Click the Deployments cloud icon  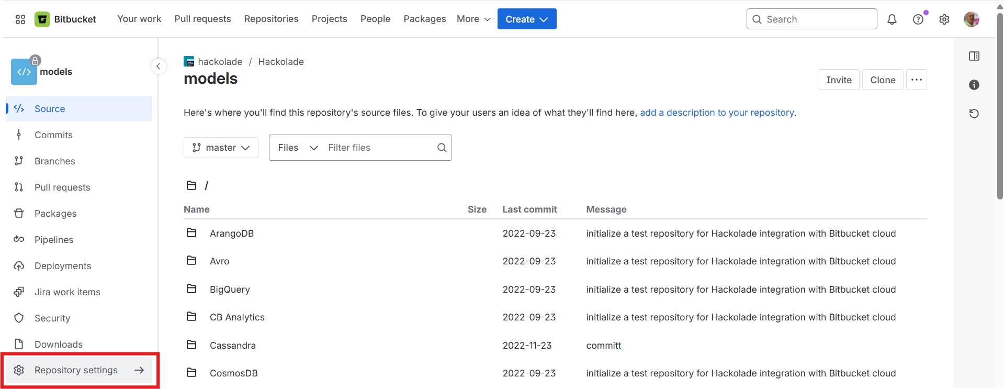tap(19, 266)
